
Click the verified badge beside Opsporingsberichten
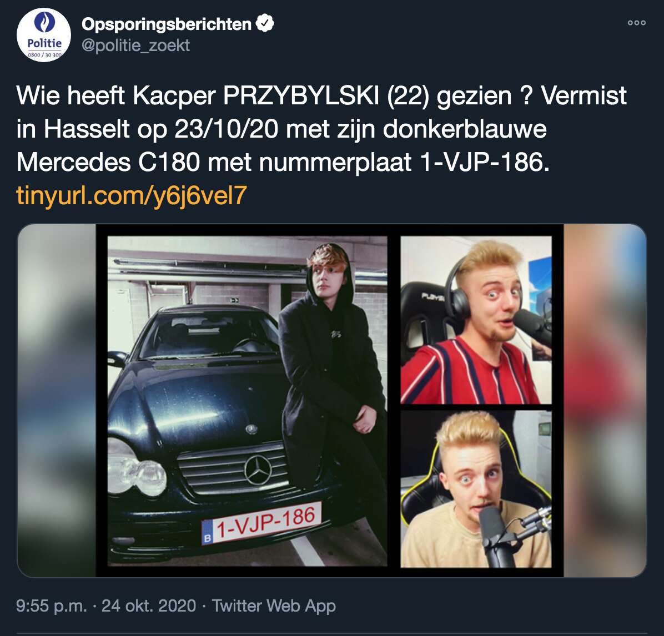265,23
